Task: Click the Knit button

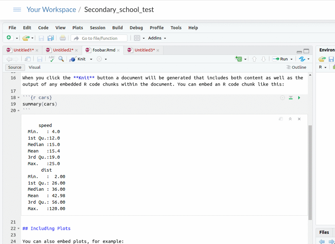Action: click(x=78, y=59)
